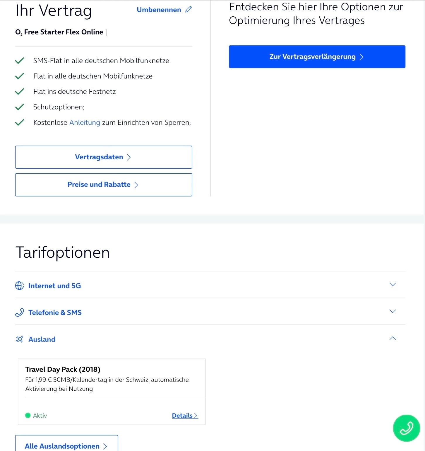The width and height of the screenshot is (425, 451).
Task: Go to Zur Vertragsverlängerung
Action: (317, 57)
